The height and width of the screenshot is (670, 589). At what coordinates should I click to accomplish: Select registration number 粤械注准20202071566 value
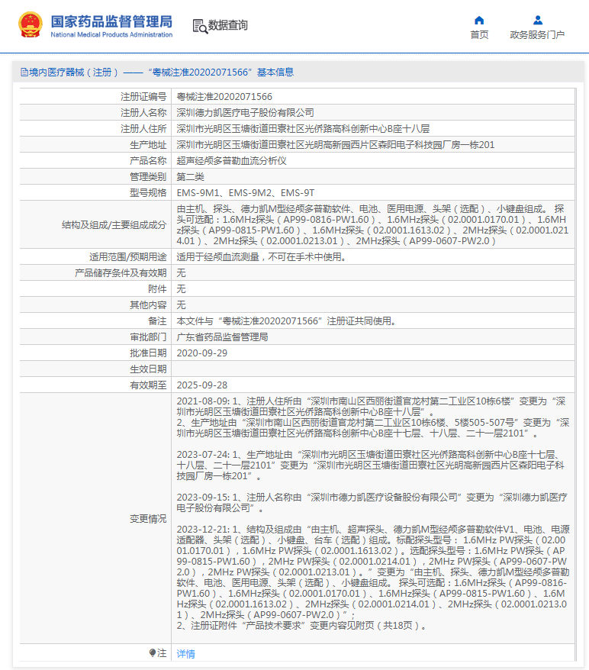[224, 97]
